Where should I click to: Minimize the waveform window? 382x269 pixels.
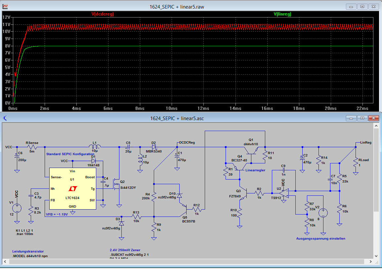coord(351,7)
